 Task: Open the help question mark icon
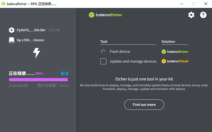(x=203, y=15)
